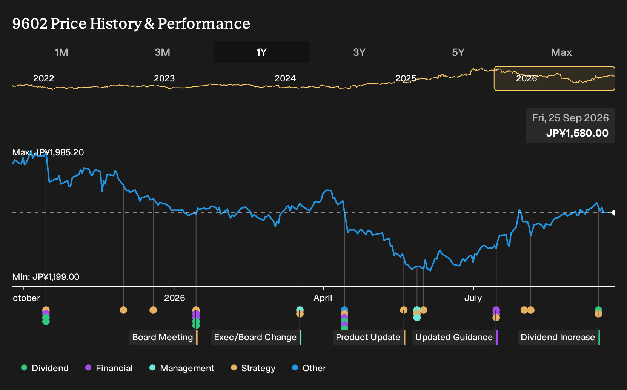Image resolution: width=627 pixels, height=390 pixels.
Task: Open the Updated Guidance event label
Action: [455, 337]
